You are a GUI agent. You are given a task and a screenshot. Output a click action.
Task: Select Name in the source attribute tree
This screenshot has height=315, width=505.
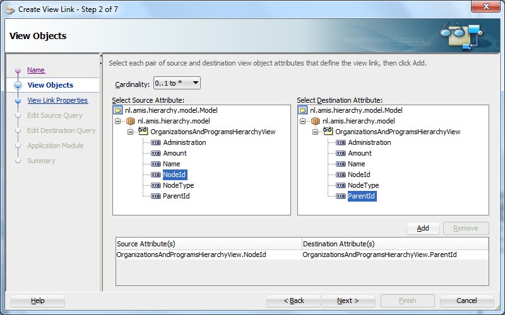(171, 164)
